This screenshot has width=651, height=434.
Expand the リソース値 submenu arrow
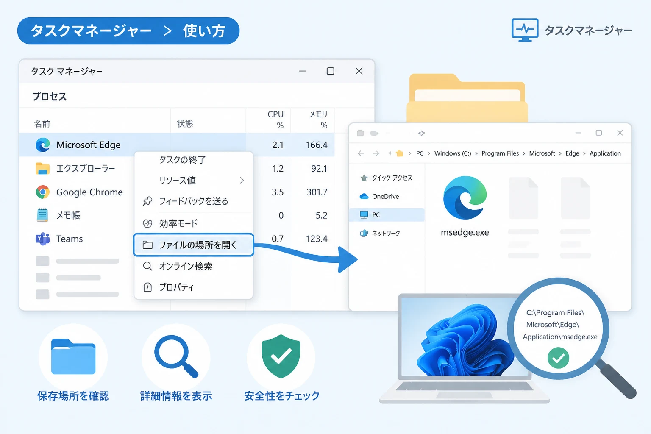242,180
